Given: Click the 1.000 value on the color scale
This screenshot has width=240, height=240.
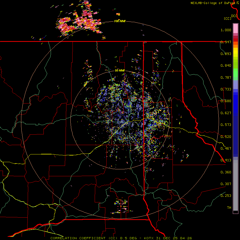Looking at the screenshot, I should [x=226, y=30].
